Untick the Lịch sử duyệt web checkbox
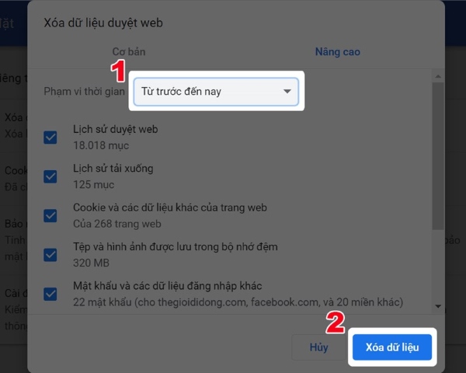The width and height of the screenshot is (466, 373). (x=50, y=138)
